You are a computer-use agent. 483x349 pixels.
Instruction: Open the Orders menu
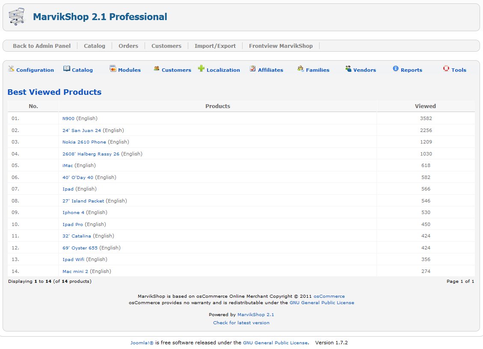[128, 46]
